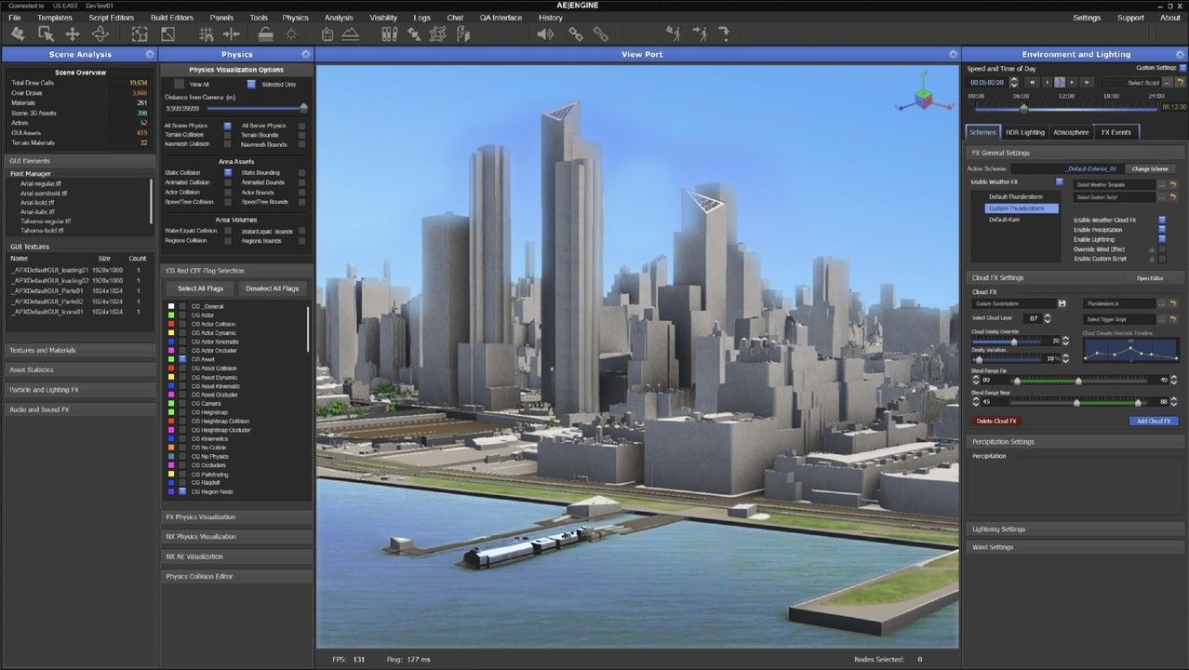Screen dimensions: 1189x670
Task: Disable the Enable Lightning checkbox
Action: pyautogui.click(x=1161, y=239)
